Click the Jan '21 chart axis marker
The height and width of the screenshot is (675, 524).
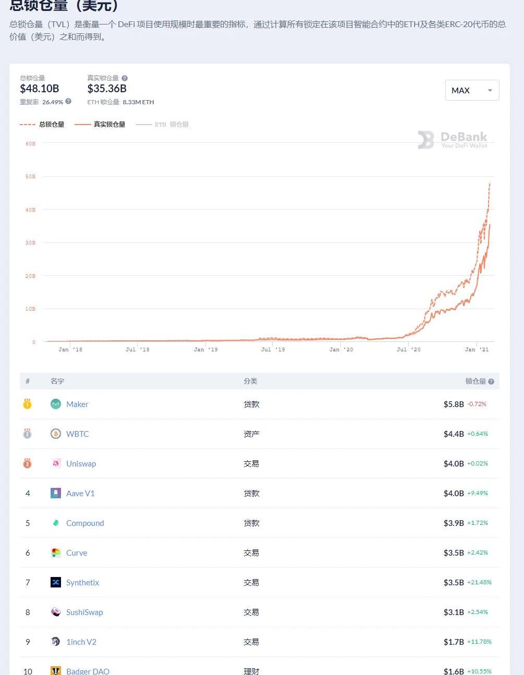pos(477,349)
